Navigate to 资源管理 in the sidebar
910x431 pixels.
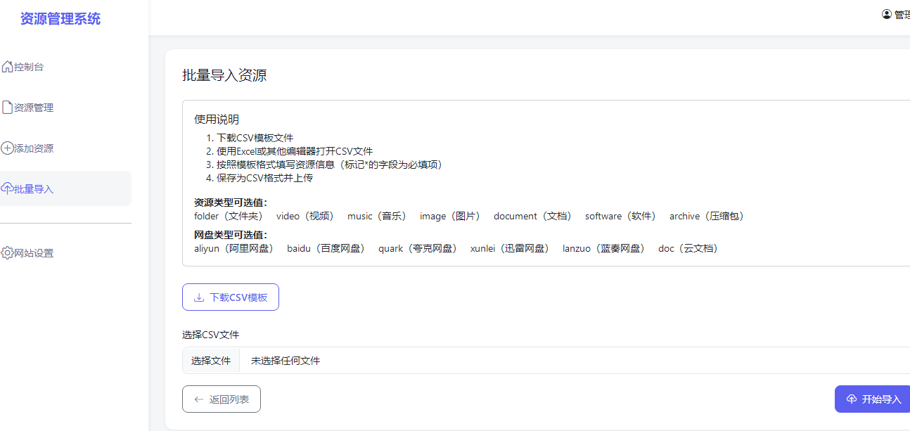[32, 106]
